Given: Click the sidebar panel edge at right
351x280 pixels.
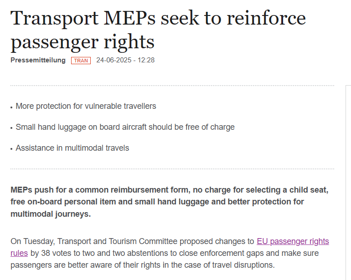Looking at the screenshot, I should 347,182.
